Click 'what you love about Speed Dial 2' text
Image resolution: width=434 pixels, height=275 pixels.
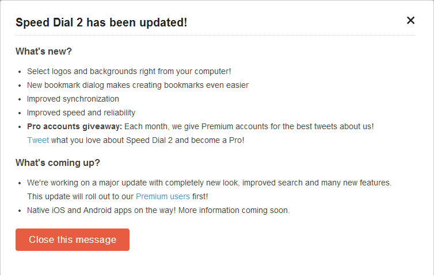(x=109, y=140)
